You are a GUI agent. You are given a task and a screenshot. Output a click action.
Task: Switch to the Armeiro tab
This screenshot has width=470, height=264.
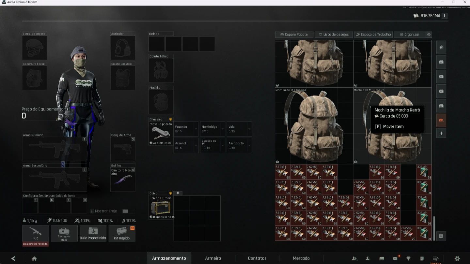tap(213, 258)
